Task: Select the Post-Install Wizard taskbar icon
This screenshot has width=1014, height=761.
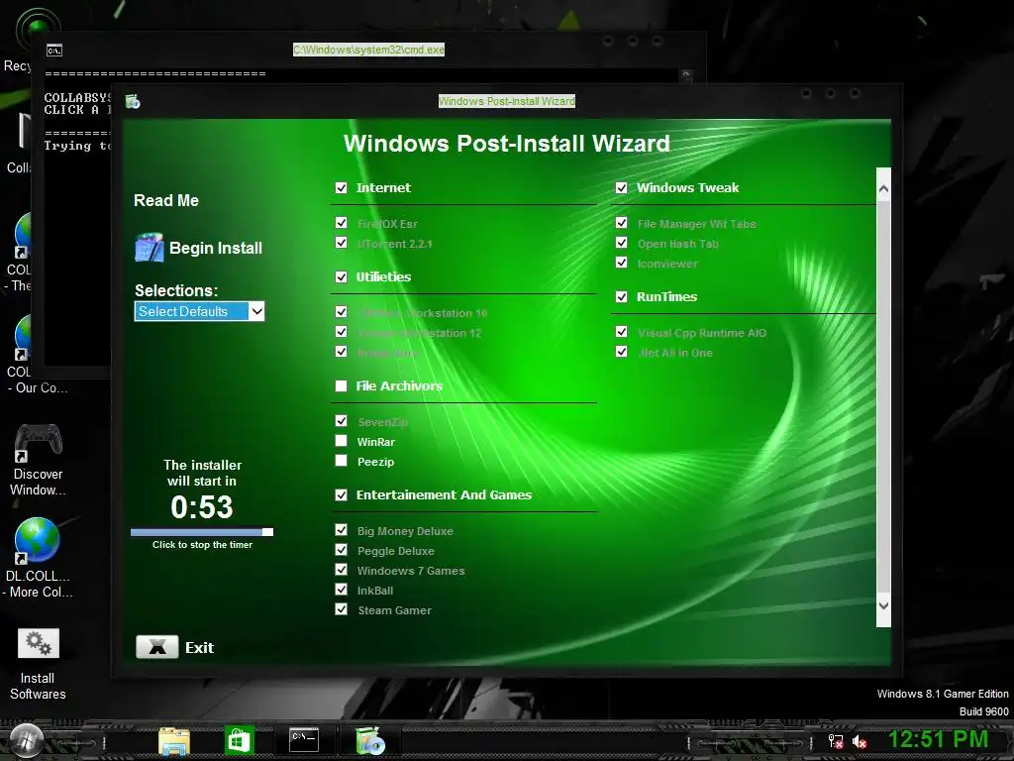Action: pos(370,740)
